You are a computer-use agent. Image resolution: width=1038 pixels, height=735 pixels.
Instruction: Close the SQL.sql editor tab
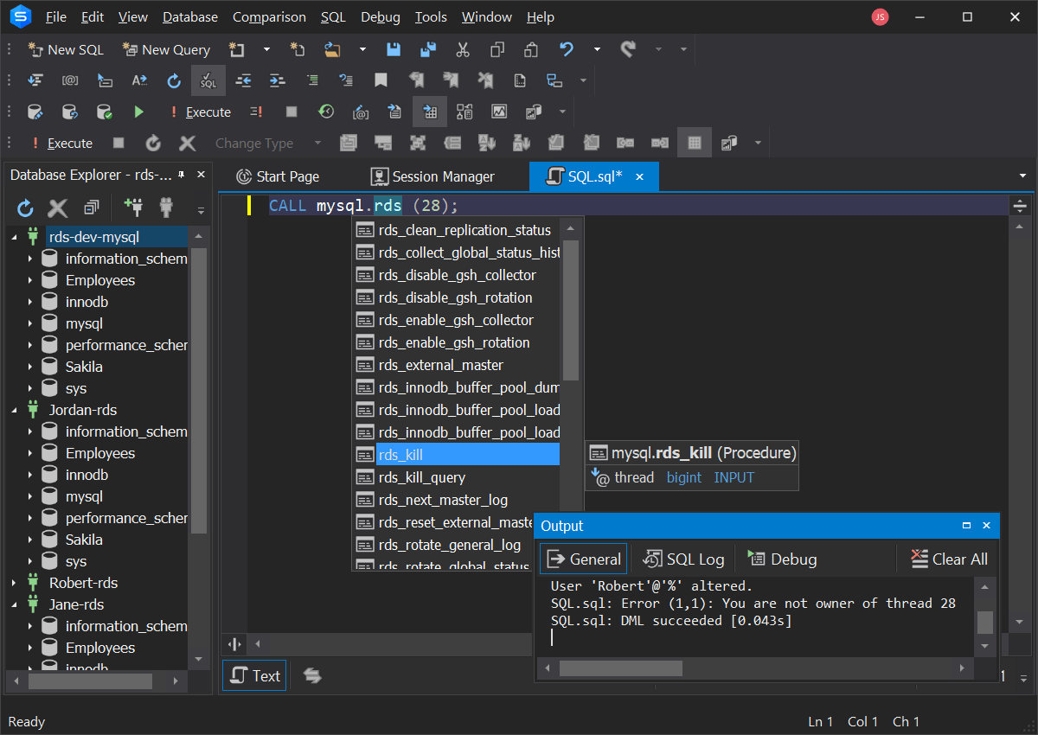tap(639, 176)
